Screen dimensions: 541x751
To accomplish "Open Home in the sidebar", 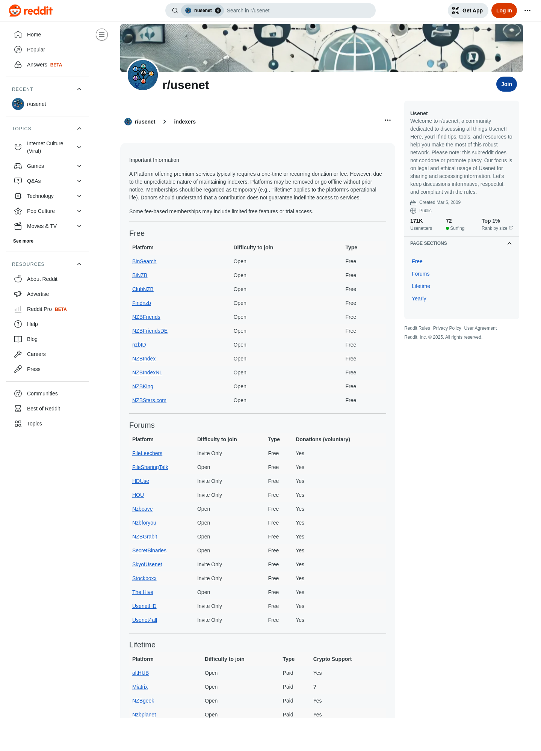I will 48,35.
